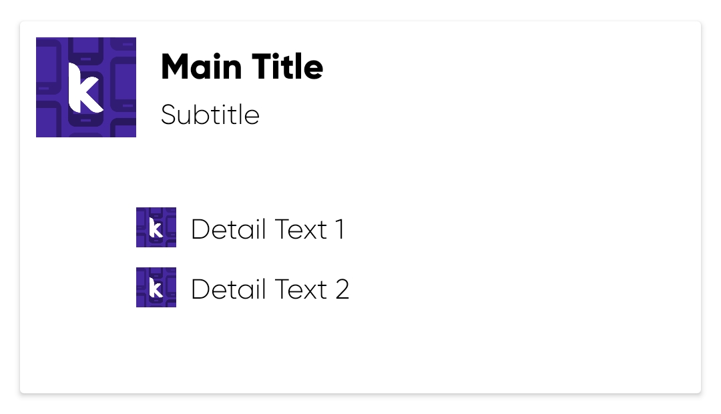Screen dimensions: 721x414
Task: Click the number 2 in Detail Text 2
Action: point(341,289)
